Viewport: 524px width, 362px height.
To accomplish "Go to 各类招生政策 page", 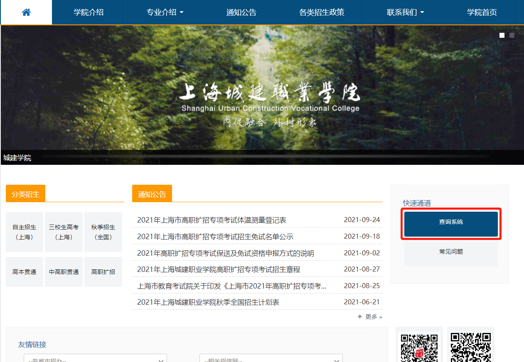I will pyautogui.click(x=322, y=12).
